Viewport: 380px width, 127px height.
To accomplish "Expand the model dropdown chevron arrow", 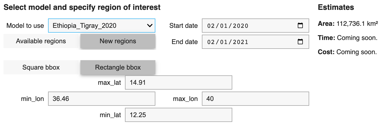I will [150, 26].
